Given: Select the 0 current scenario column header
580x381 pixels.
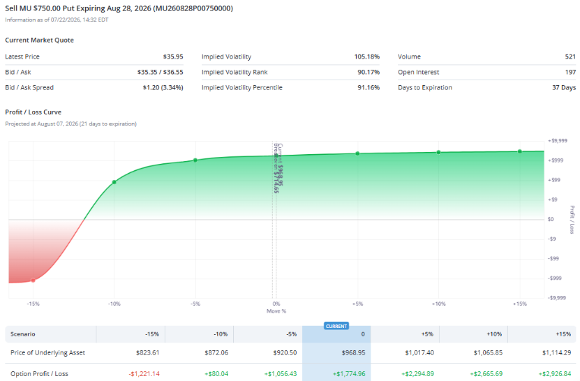Looking at the screenshot, I should [336, 334].
